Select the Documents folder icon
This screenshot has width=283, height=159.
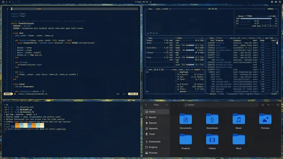tap(186, 119)
